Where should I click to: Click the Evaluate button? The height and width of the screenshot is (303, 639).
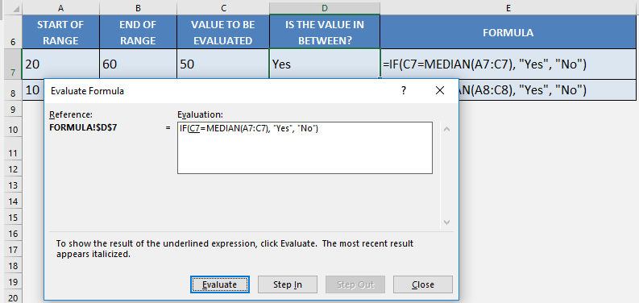click(220, 284)
